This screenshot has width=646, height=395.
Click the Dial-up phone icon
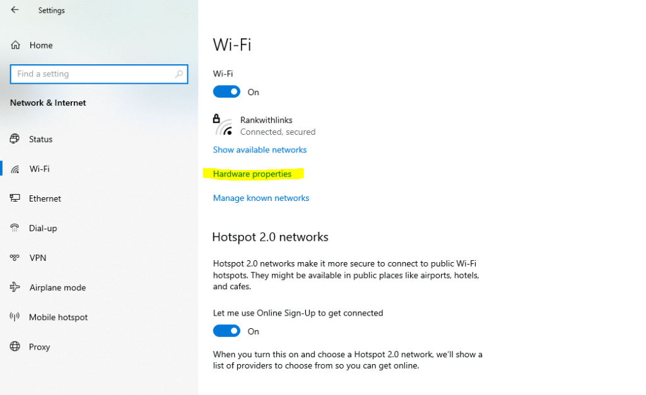coord(15,228)
